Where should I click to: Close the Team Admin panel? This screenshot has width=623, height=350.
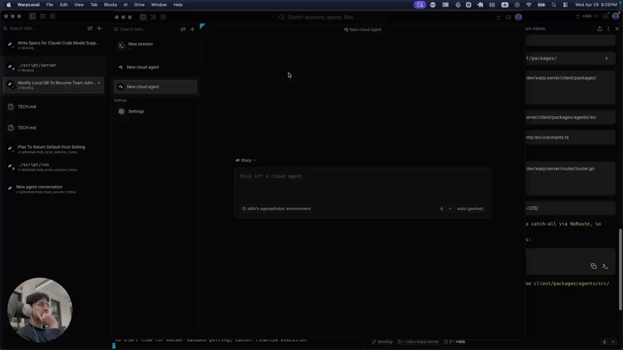[617, 29]
